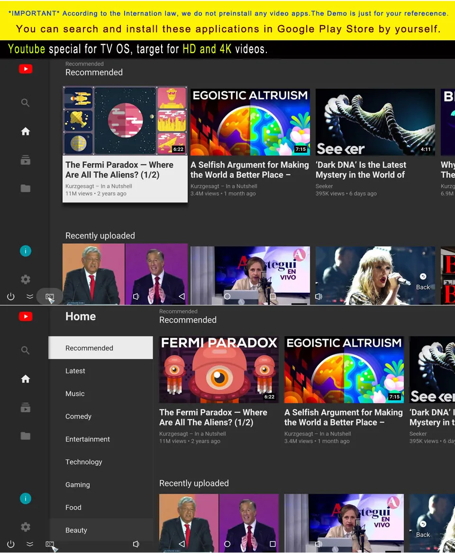The height and width of the screenshot is (553, 455).
Task: Open Subscriptions icon in the lower screenshot sidebar
Action: (26, 408)
